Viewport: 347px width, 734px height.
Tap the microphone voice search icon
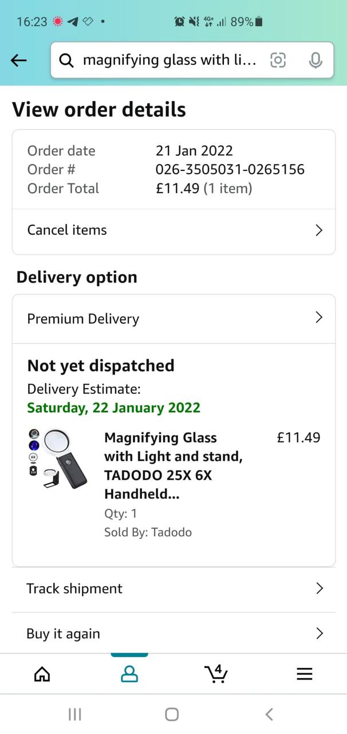(315, 60)
